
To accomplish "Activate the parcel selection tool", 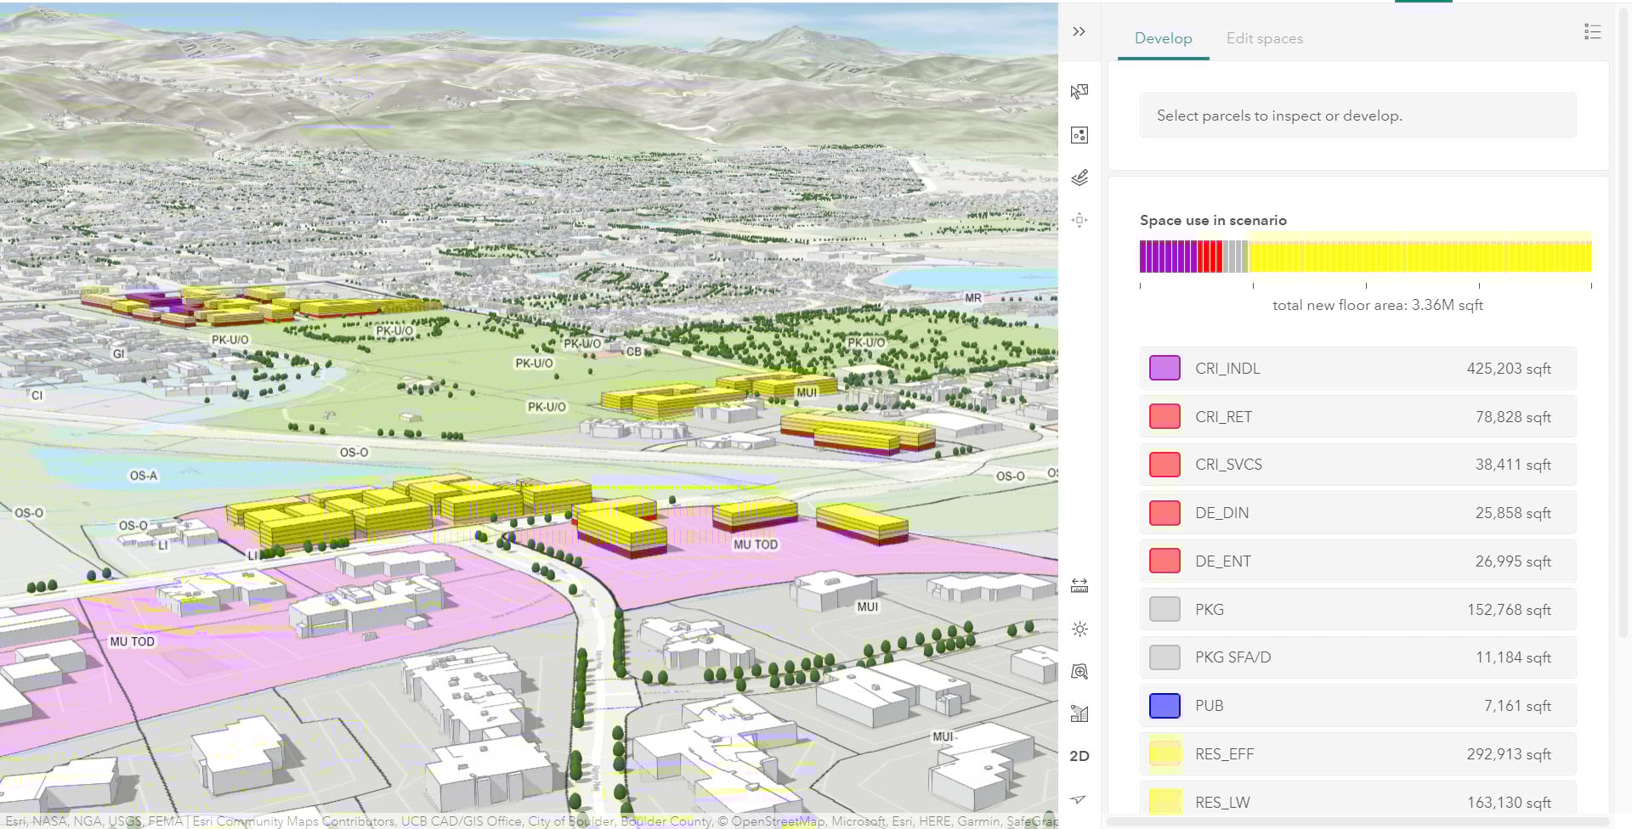I will pos(1079,91).
